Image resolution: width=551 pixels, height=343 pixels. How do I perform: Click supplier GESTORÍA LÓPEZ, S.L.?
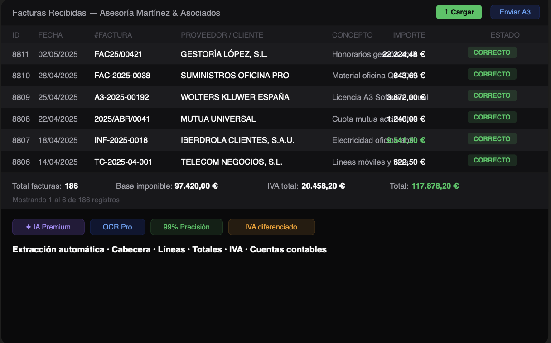click(224, 54)
